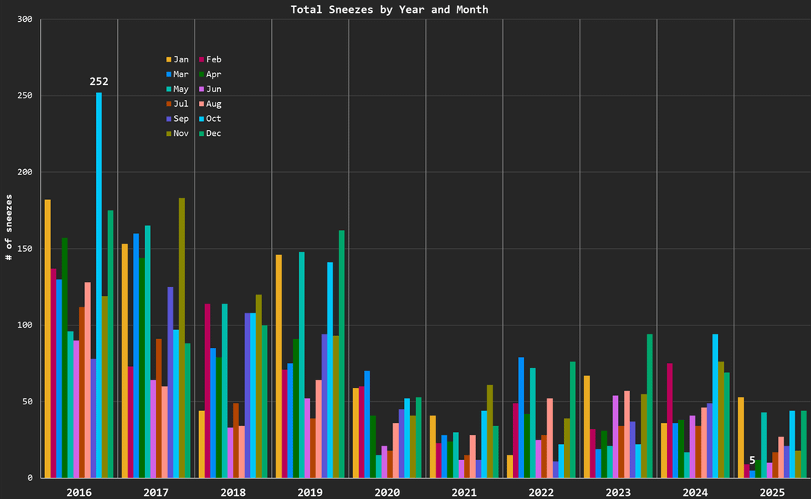The width and height of the screenshot is (811, 499).
Task: Click the Feb legend color swatch
Action: pos(201,59)
